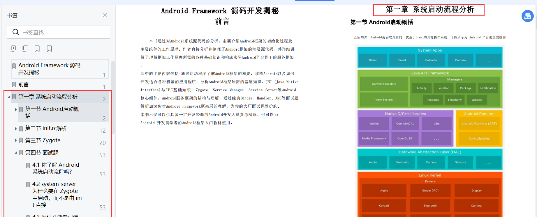Expand the 第三节 Zygote node
537x217 pixels.
pos(16,140)
